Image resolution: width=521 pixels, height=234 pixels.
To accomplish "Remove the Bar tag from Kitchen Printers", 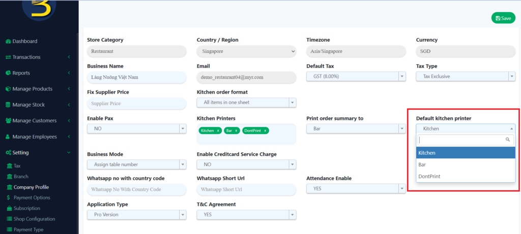I will click(236, 131).
